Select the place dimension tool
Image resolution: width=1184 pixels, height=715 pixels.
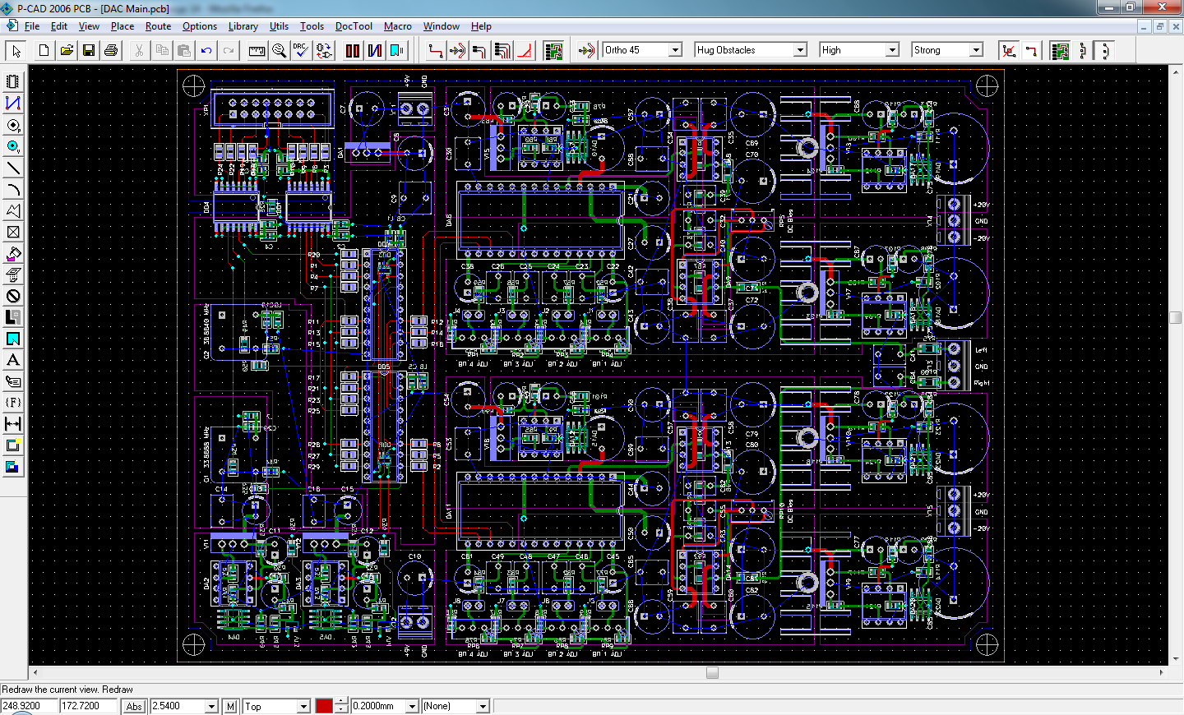(13, 424)
